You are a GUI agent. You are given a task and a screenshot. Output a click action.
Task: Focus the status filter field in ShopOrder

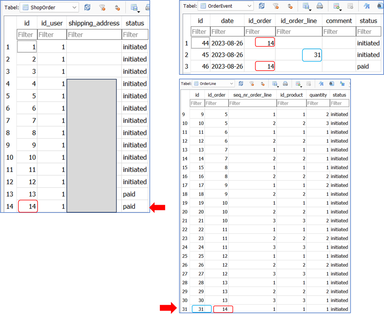pyautogui.click(x=135, y=35)
